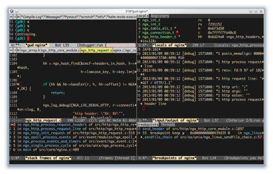Select the Breakpoints tab
This screenshot has width=273, height=174.
point(148,125)
